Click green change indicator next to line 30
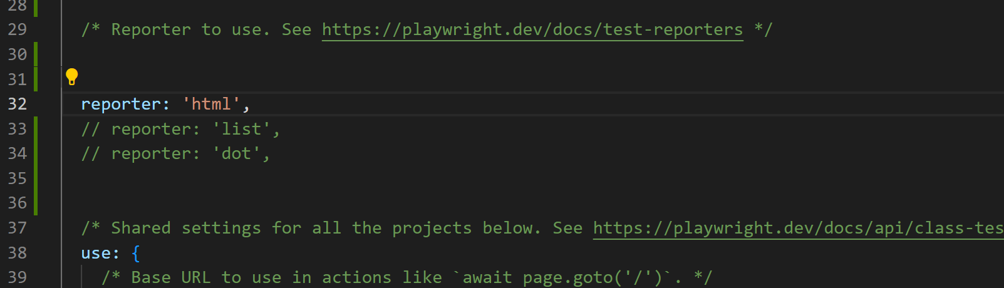The height and width of the screenshot is (288, 1004). (36, 54)
